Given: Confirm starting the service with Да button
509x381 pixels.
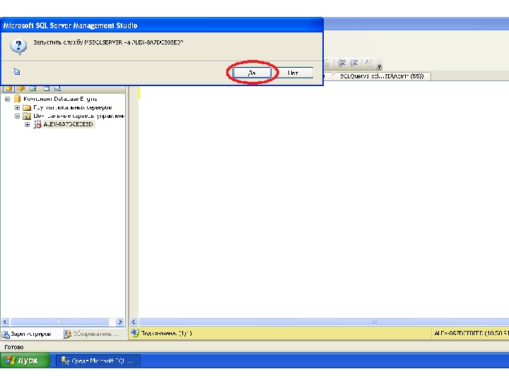Looking at the screenshot, I should 252,73.
